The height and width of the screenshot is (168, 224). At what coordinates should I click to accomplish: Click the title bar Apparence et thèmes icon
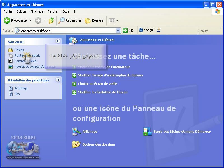point(4,5)
